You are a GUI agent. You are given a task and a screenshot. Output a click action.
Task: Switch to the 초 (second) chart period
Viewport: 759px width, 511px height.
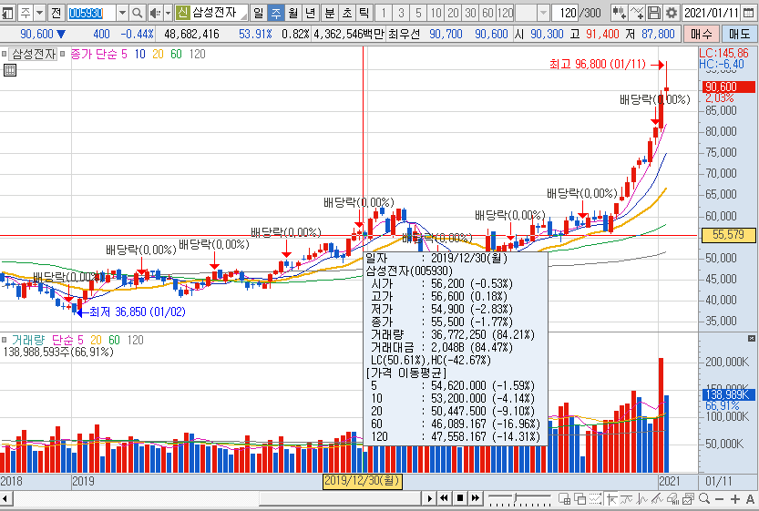coord(347,13)
